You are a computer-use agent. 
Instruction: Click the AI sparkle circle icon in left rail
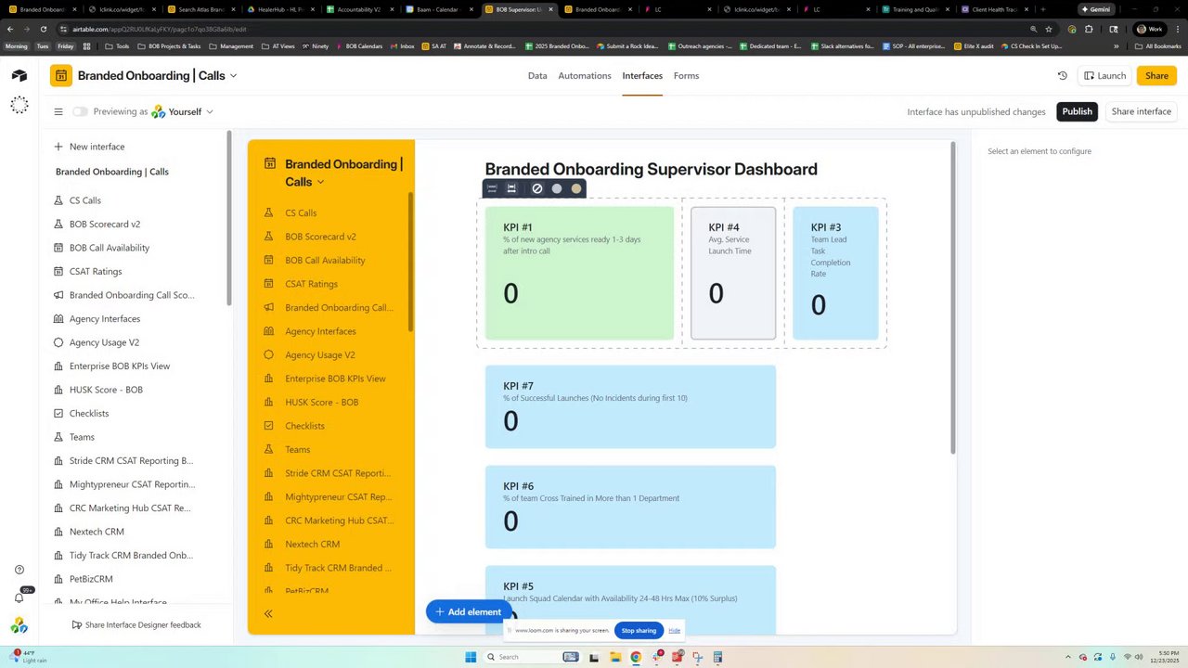(x=19, y=106)
